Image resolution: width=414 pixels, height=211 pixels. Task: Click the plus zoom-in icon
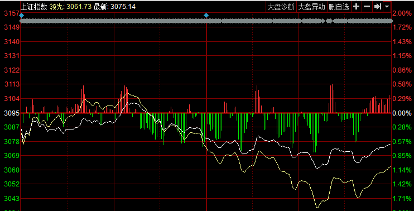tap(357, 7)
